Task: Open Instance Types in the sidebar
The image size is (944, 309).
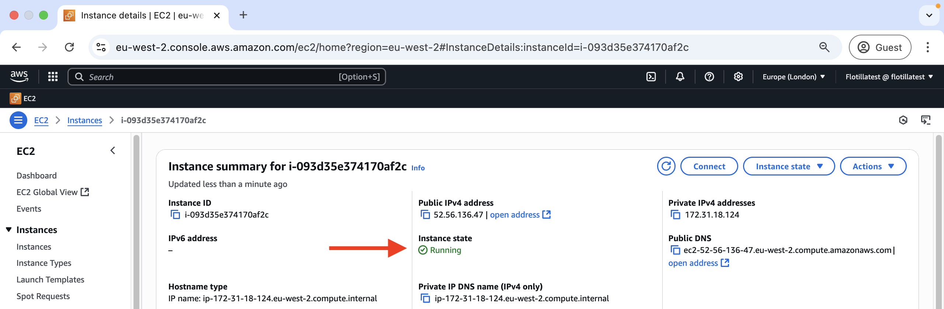Action: pos(44,263)
